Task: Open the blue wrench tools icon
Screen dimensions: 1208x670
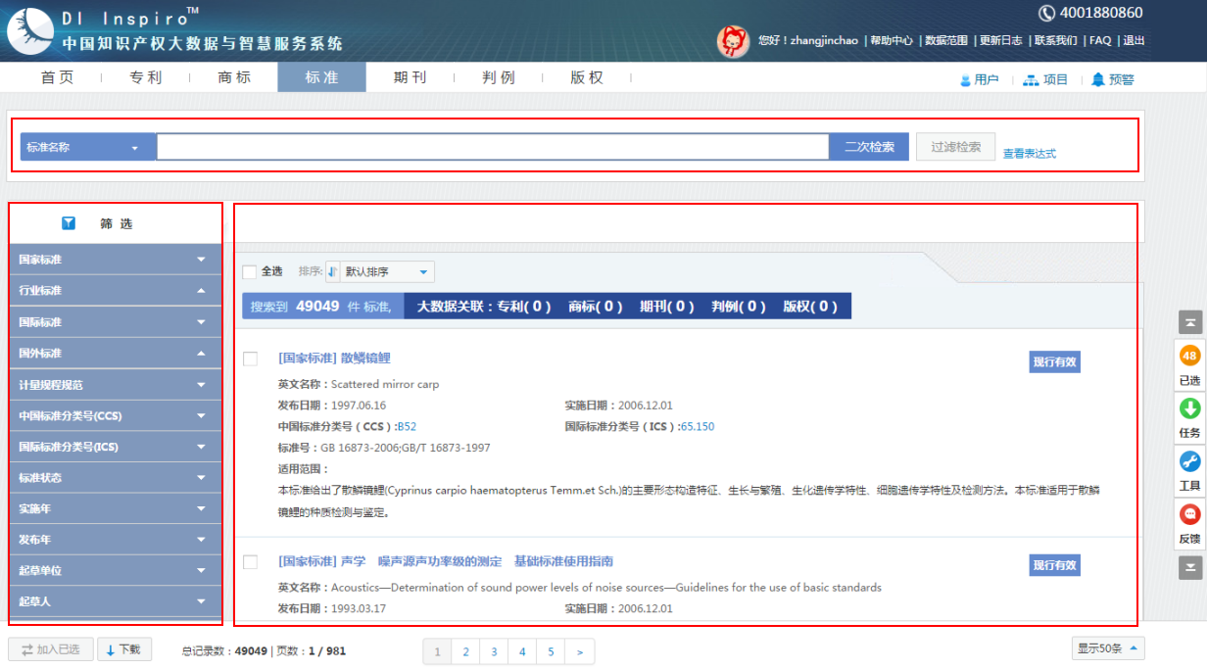Action: point(1189,461)
